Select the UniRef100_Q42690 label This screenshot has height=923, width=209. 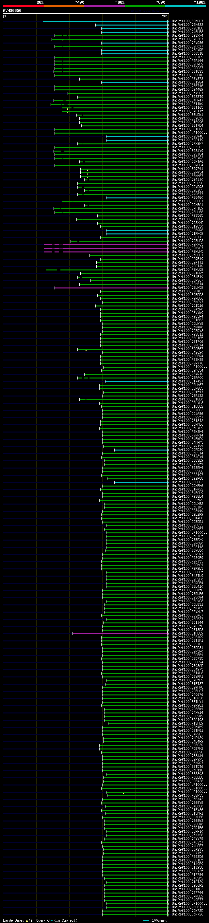[187, 353]
